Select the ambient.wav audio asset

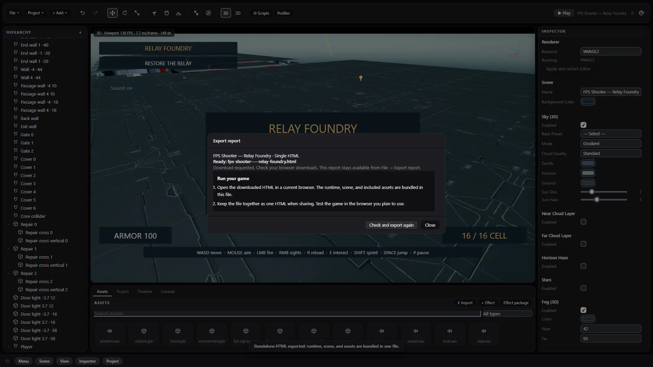(110, 335)
